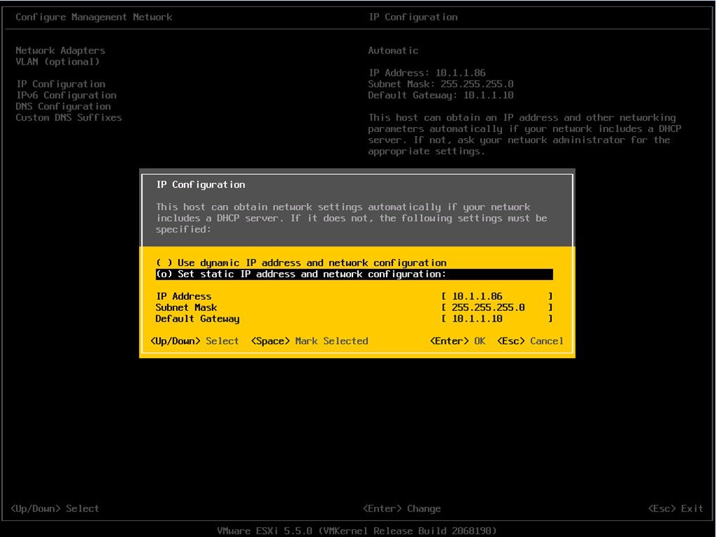Screen dimensions: 716x537
Task: Click the IP Address label in dialog
Action: coord(184,296)
